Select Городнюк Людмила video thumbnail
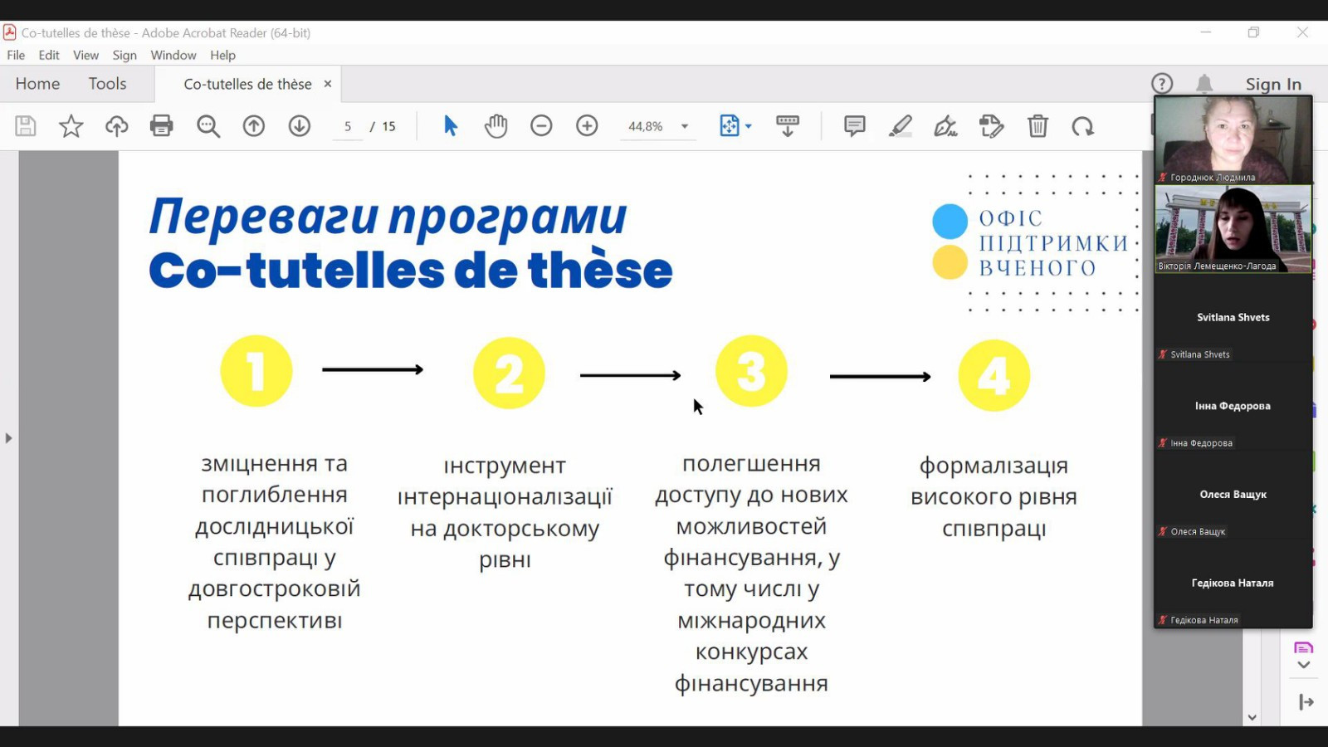Image resolution: width=1328 pixels, height=747 pixels. [1233, 139]
